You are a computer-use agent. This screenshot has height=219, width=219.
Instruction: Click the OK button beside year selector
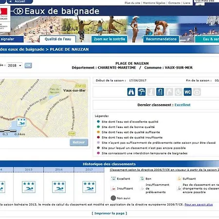[x=28, y=65]
